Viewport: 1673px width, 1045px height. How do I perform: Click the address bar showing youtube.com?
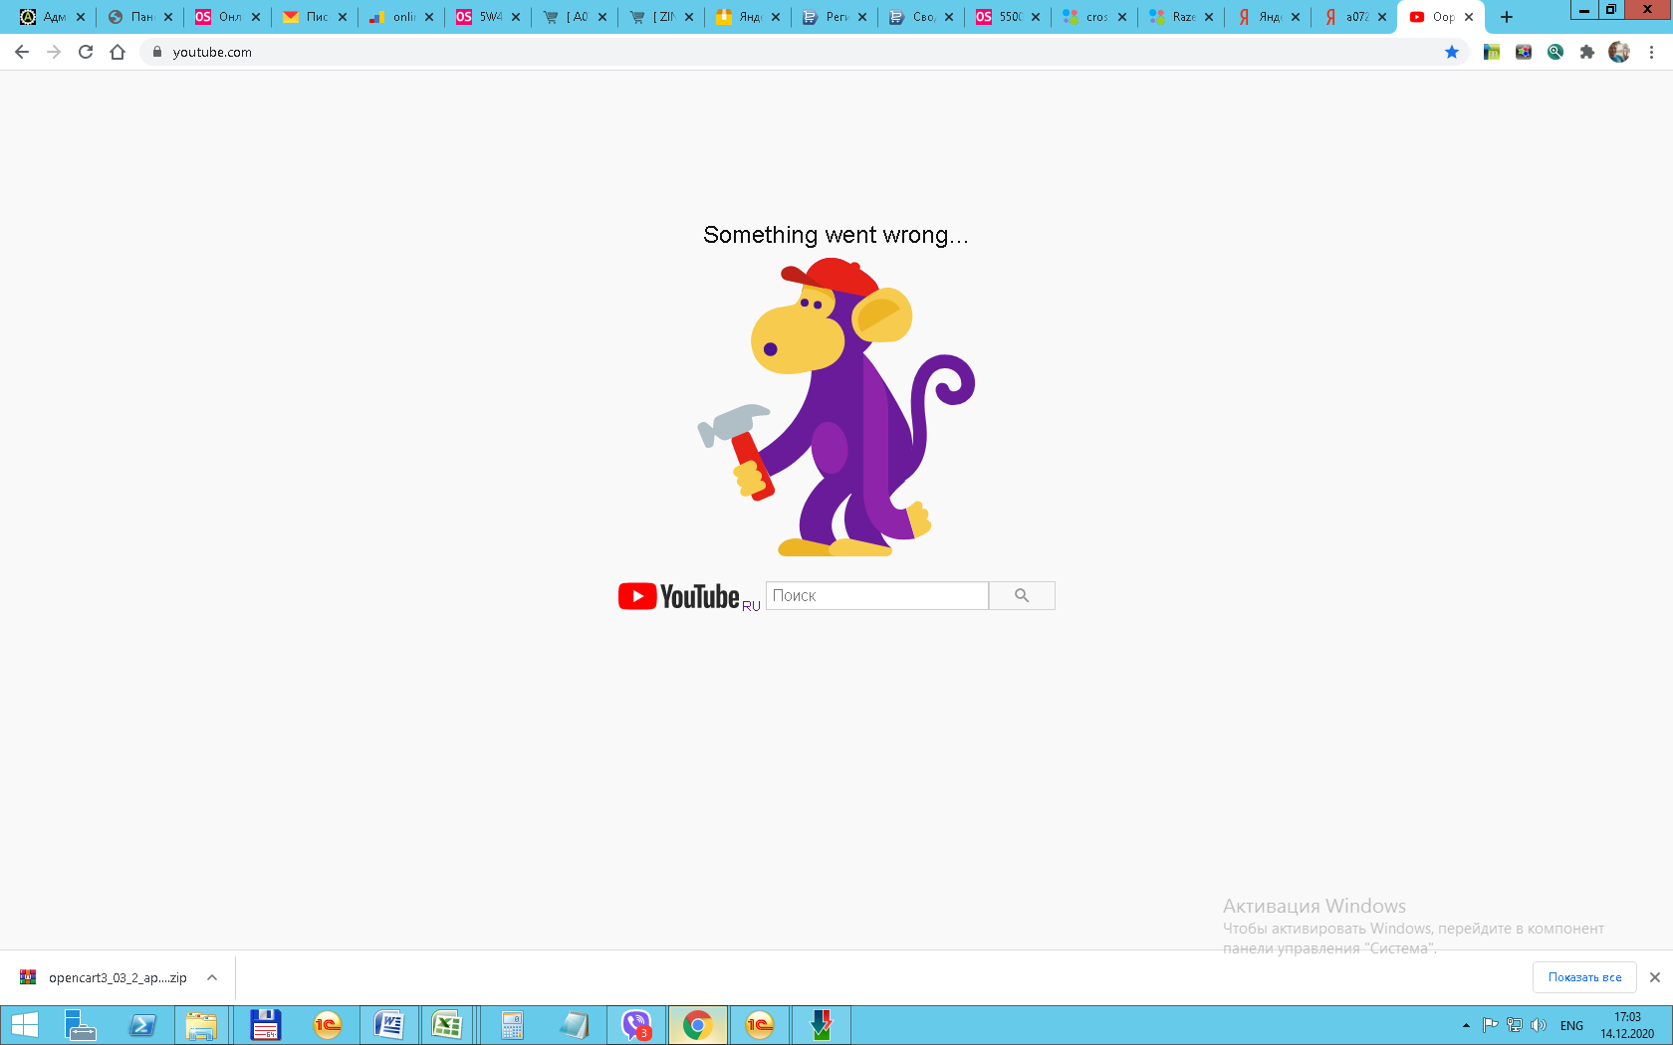(797, 52)
